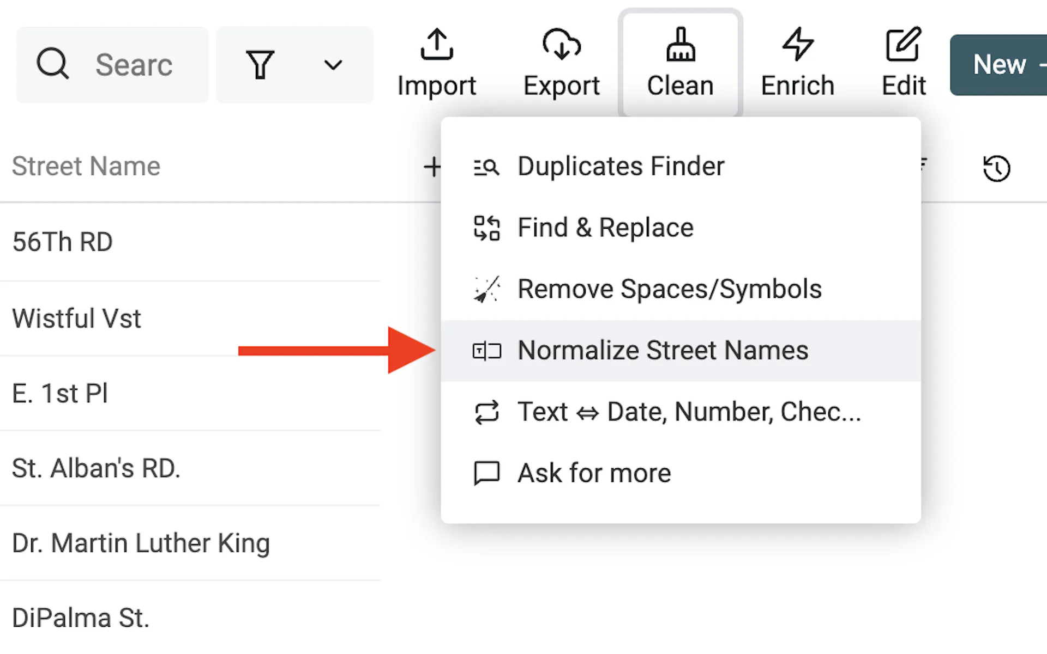The image size is (1047, 654).
Task: Focus the Search input field
Action: coord(112,65)
